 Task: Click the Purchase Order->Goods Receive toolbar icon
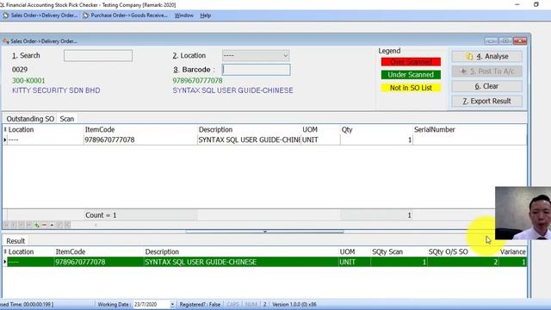86,15
